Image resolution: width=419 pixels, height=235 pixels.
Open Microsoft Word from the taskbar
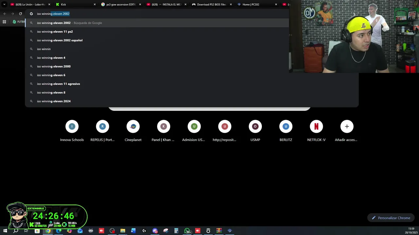[x=133, y=231]
